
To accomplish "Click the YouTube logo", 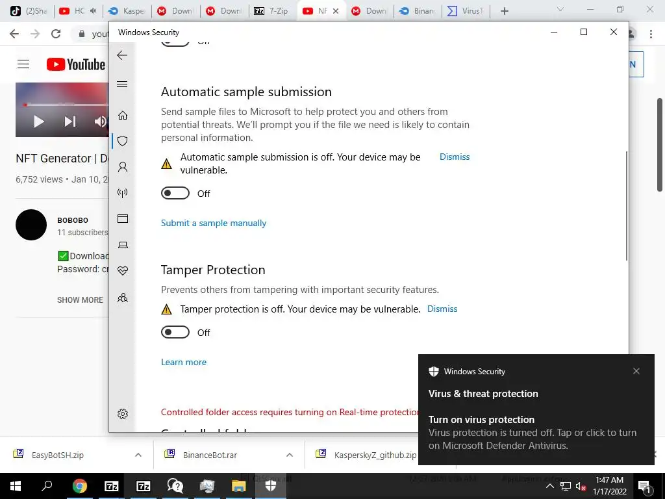I will click(x=76, y=64).
